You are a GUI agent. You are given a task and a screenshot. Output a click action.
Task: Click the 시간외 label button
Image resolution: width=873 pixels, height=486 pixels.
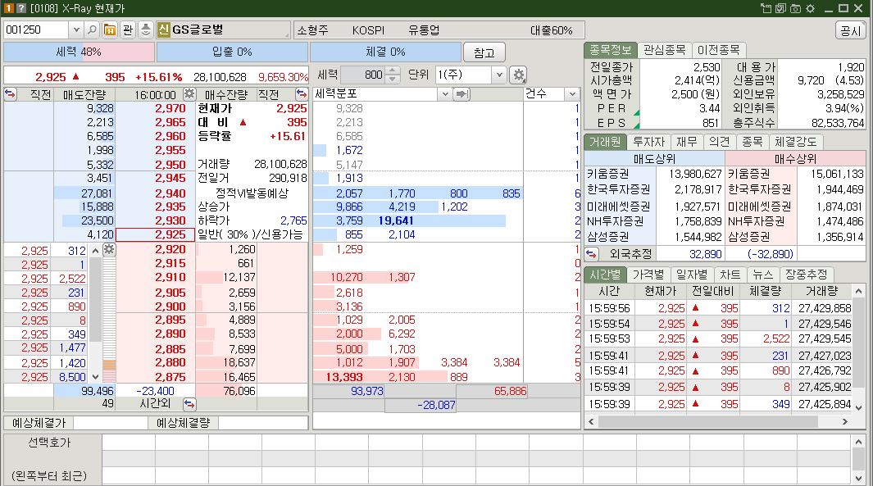155,404
